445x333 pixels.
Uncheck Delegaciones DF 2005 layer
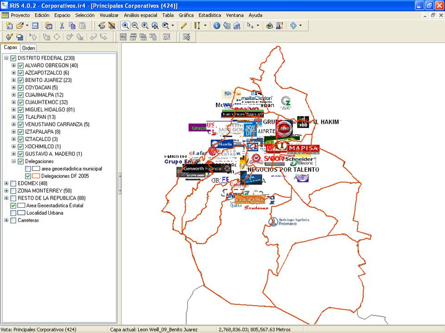[x=28, y=176]
